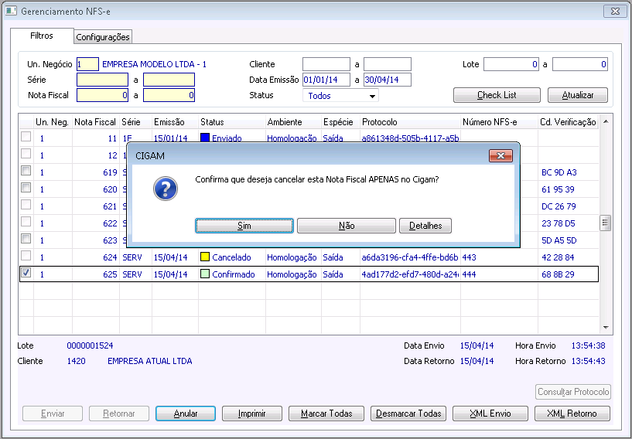Click green Confirmado status color square
632x439 pixels.
205,274
